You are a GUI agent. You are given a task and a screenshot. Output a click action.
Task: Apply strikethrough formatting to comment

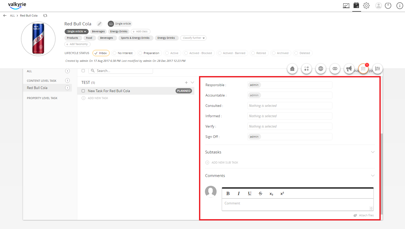click(261, 194)
